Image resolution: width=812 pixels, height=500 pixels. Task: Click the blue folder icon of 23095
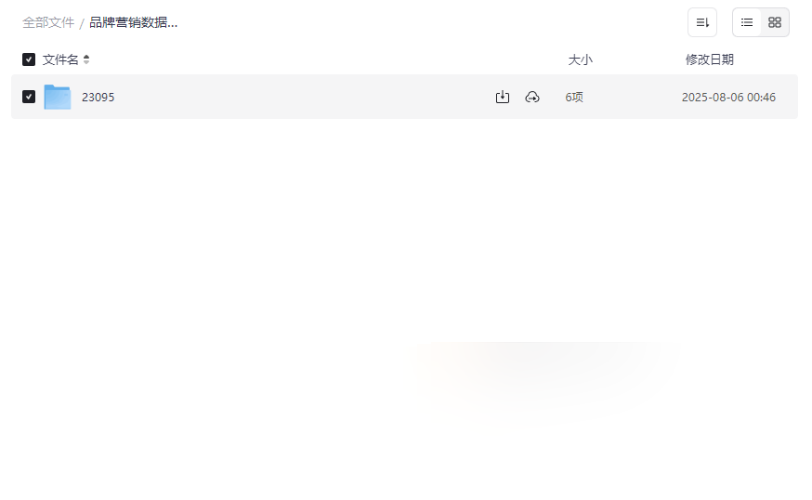pos(58,97)
